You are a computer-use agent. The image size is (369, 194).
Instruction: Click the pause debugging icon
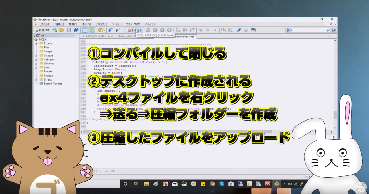coord(162,30)
